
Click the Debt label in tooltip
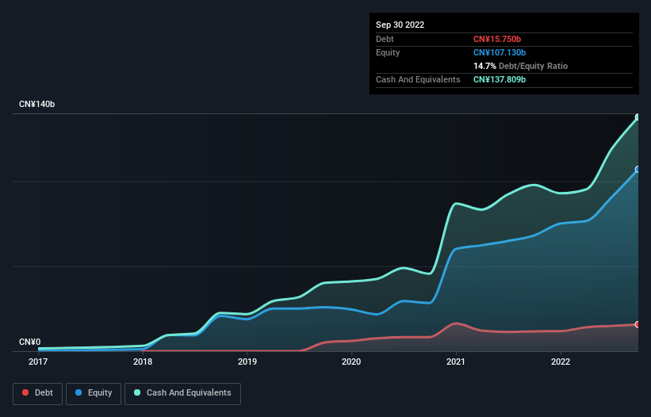tap(385, 39)
